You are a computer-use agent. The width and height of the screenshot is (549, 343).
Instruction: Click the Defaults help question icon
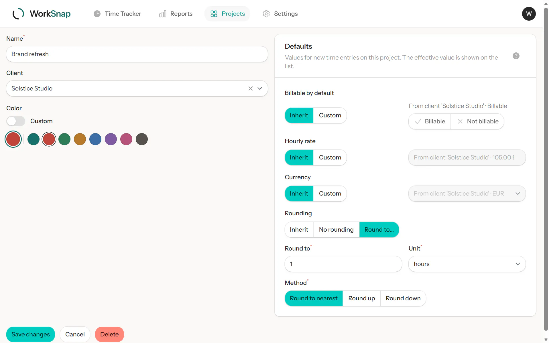pos(516,56)
